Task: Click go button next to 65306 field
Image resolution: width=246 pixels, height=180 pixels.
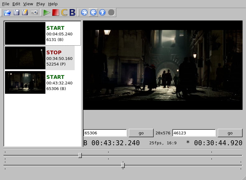Action: click(x=141, y=133)
